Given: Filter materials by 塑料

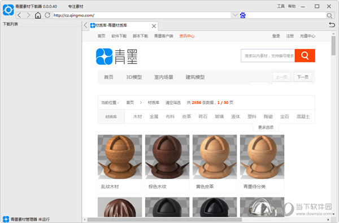Looking at the screenshot, I should [252, 117].
